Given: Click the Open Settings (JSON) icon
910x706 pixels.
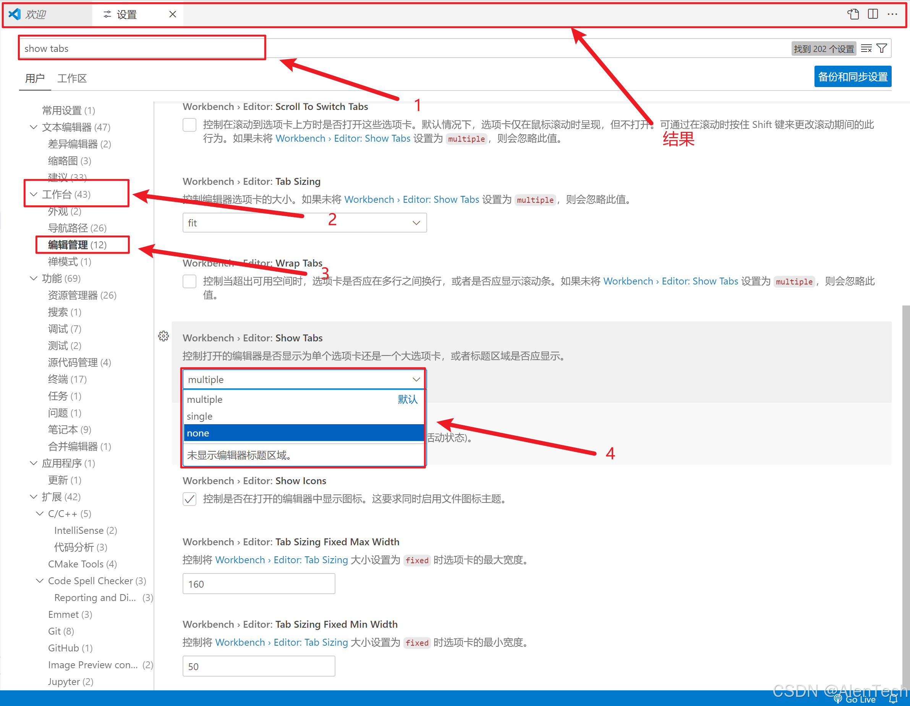Looking at the screenshot, I should [852, 14].
